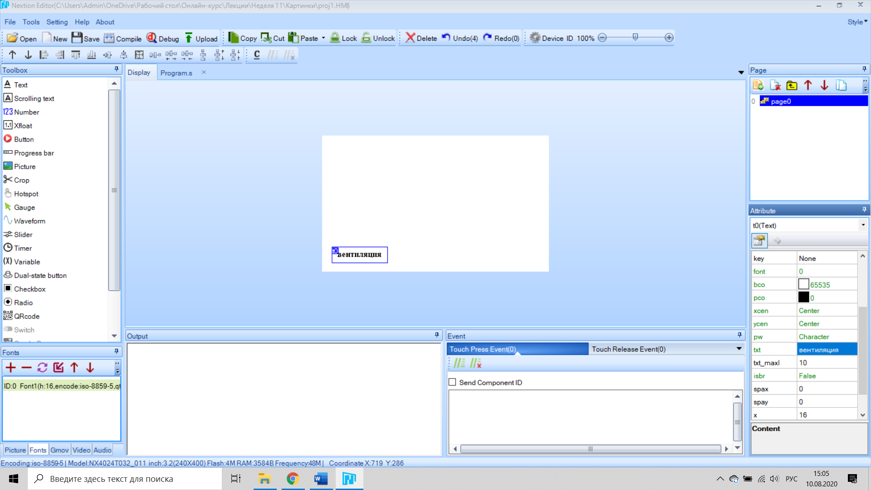Viewport: 871px width, 490px height.
Task: Click the Upload arrow icon
Action: (x=189, y=38)
